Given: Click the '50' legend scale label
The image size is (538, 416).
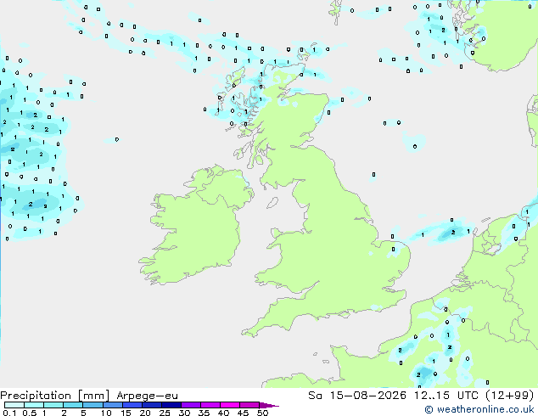Looking at the screenshot, I should [x=263, y=413].
